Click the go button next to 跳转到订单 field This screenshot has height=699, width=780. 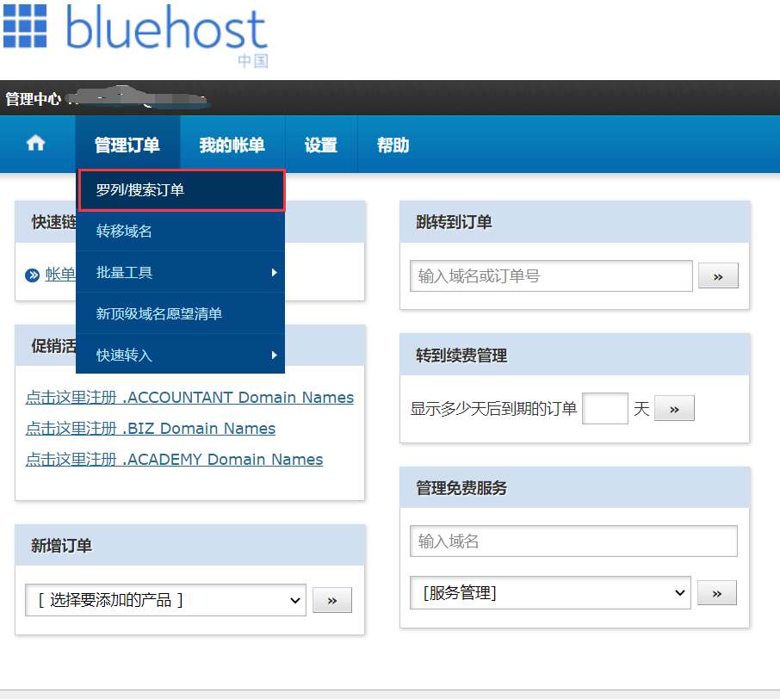pyautogui.click(x=717, y=276)
